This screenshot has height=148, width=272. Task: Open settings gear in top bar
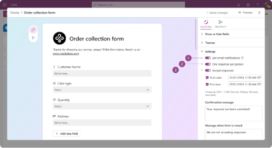(248, 5)
